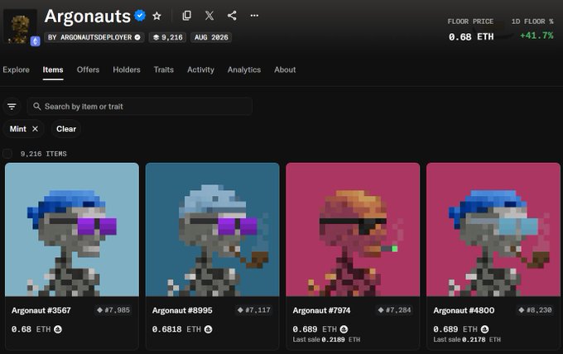
Task: Click the Mint filter chip label
Action: (18, 129)
